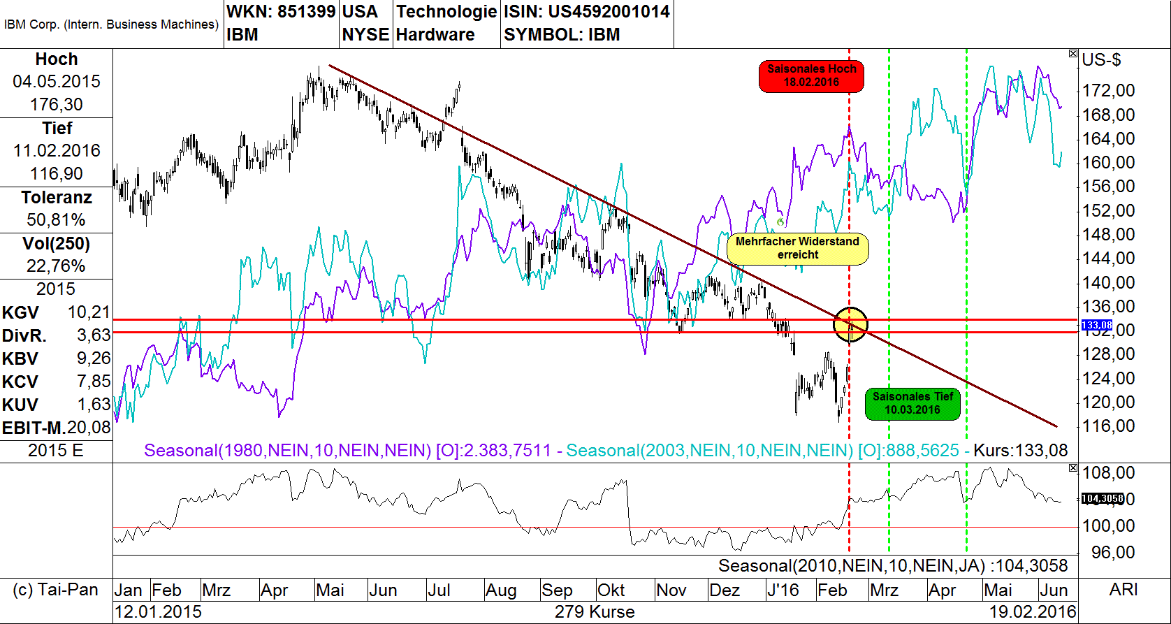Click the IBM Corp. company name title
This screenshot has height=624, width=1171.
click(111, 24)
